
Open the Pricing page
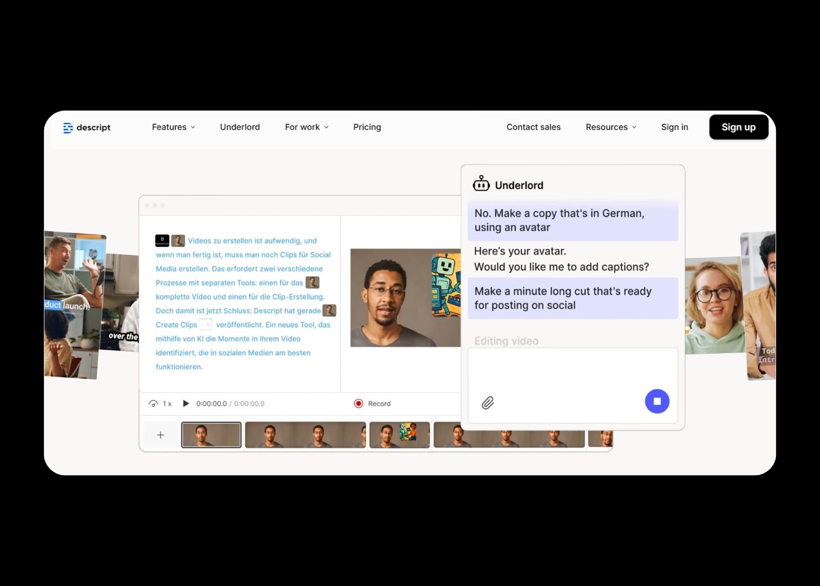(x=367, y=127)
